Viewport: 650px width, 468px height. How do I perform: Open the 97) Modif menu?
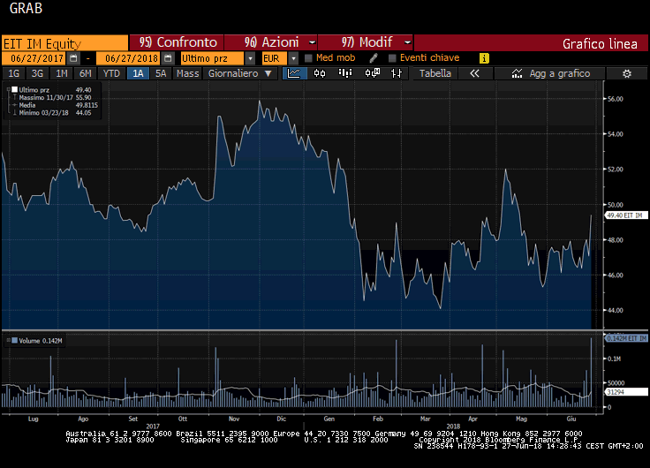coord(366,42)
